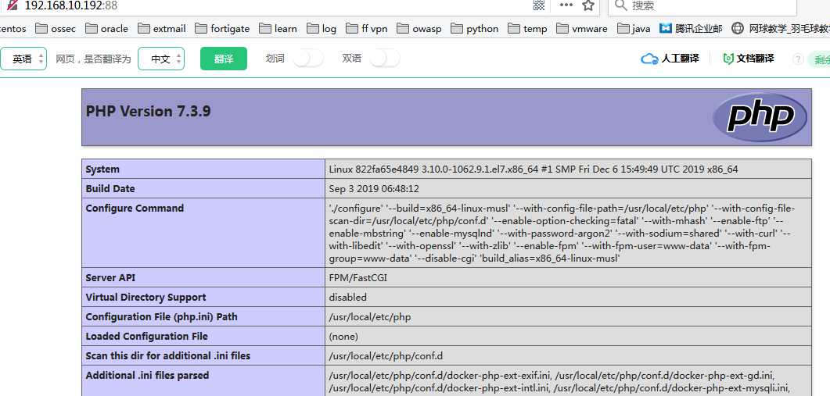Image resolution: width=830 pixels, height=396 pixels.
Task: Click the PHP logo image
Action: pos(760,117)
